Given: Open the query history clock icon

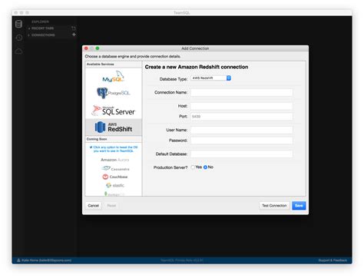Looking at the screenshot, I should coord(18,38).
